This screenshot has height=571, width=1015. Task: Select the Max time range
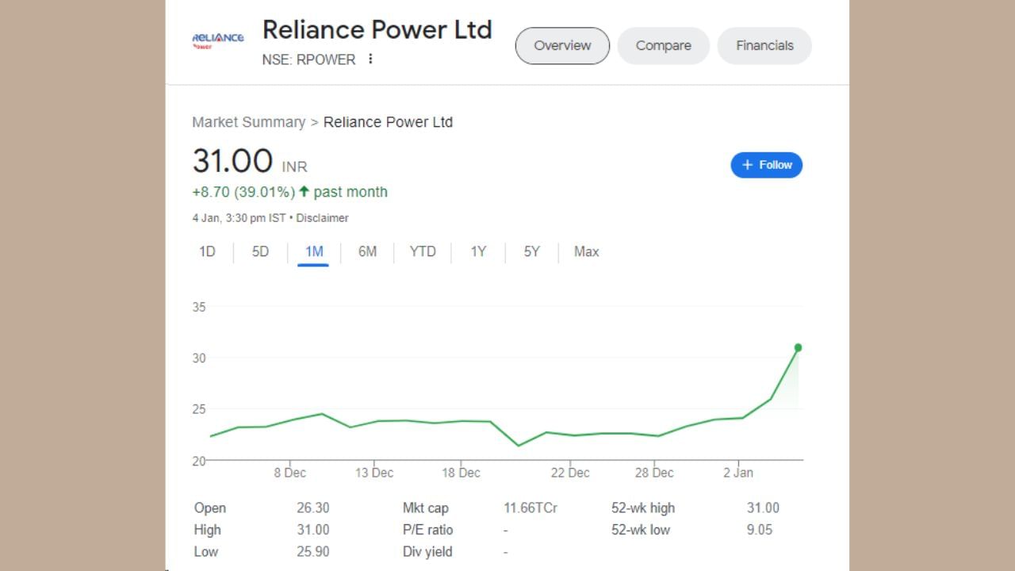(x=586, y=252)
